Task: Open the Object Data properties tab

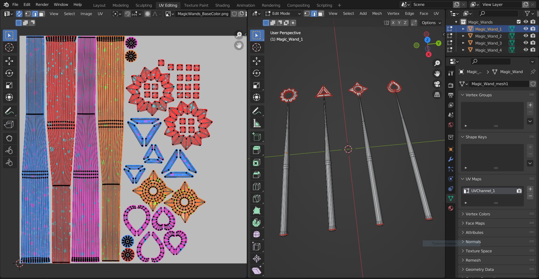Action: (451, 198)
